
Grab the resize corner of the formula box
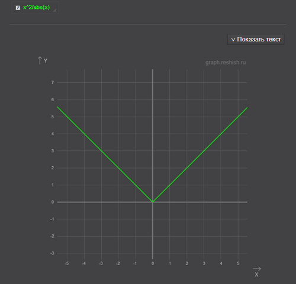point(54,10)
